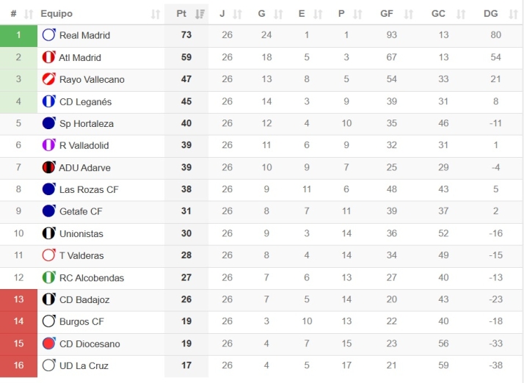Click the CD Diocesano crest icon
Viewport: 524px width, 383px height.
tap(49, 343)
